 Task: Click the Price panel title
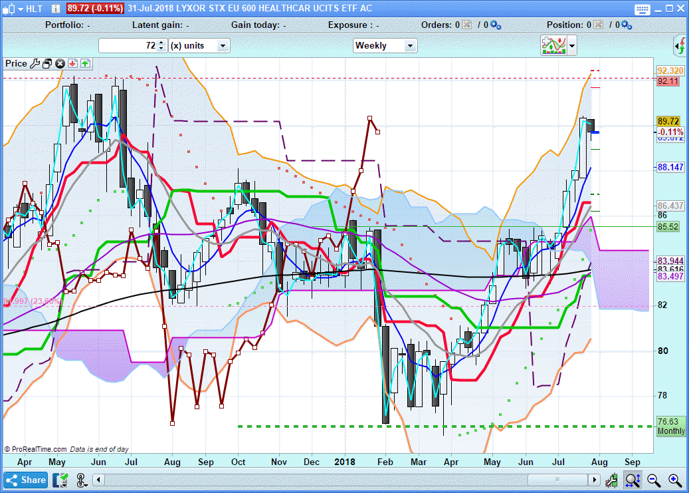[x=16, y=63]
